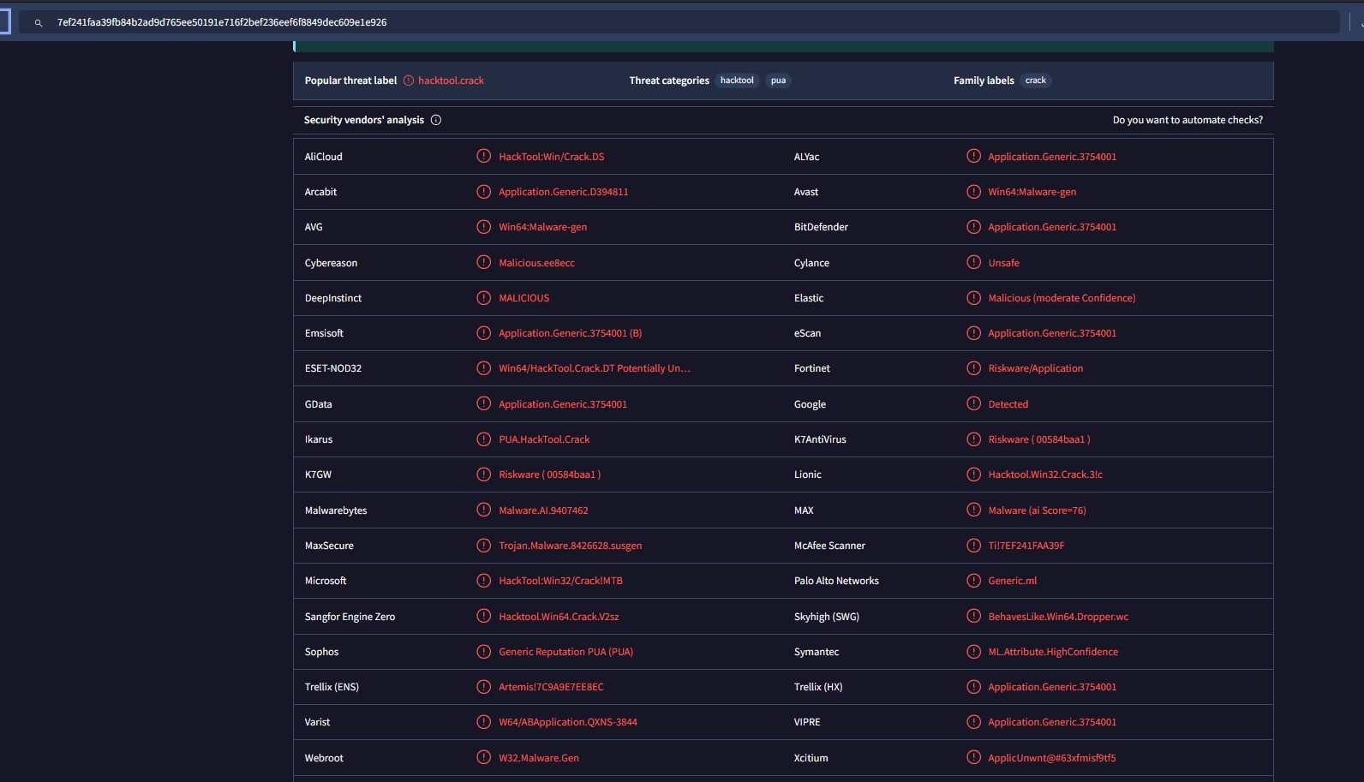Click alert icon in DeepInstinct row

(x=484, y=298)
